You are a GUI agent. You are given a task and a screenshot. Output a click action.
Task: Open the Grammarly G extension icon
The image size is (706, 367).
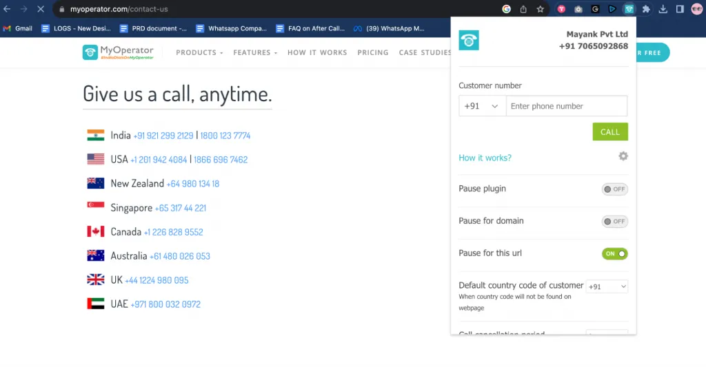[595, 9]
